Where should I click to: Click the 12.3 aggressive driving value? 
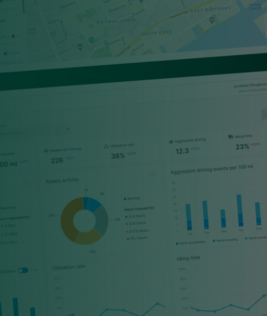tap(182, 151)
